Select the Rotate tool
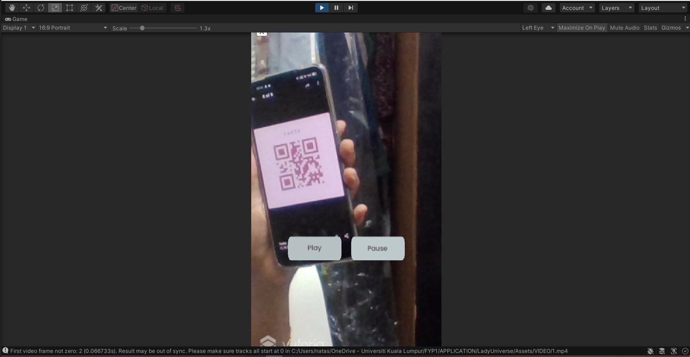 [x=41, y=8]
